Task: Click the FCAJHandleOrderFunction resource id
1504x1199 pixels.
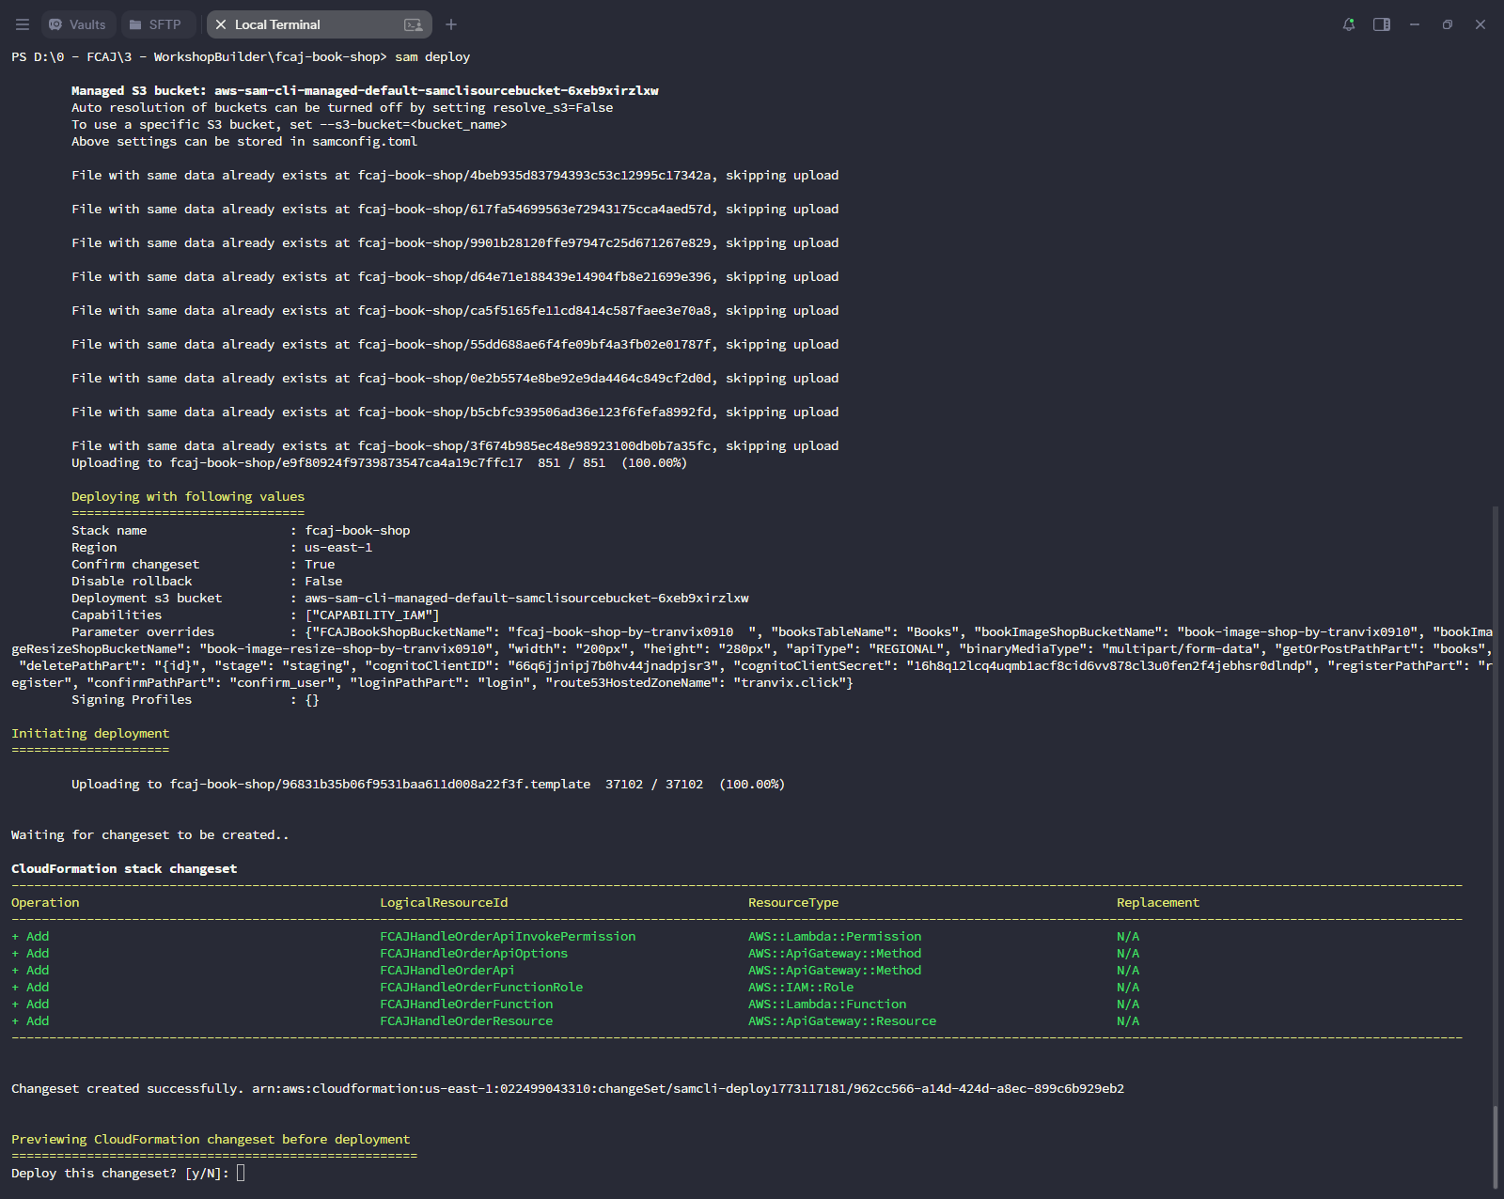Action: point(466,1004)
